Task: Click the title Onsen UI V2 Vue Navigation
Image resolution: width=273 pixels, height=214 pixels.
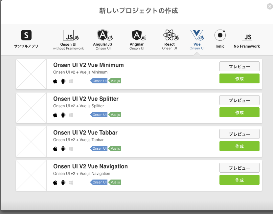Action: click(91, 166)
